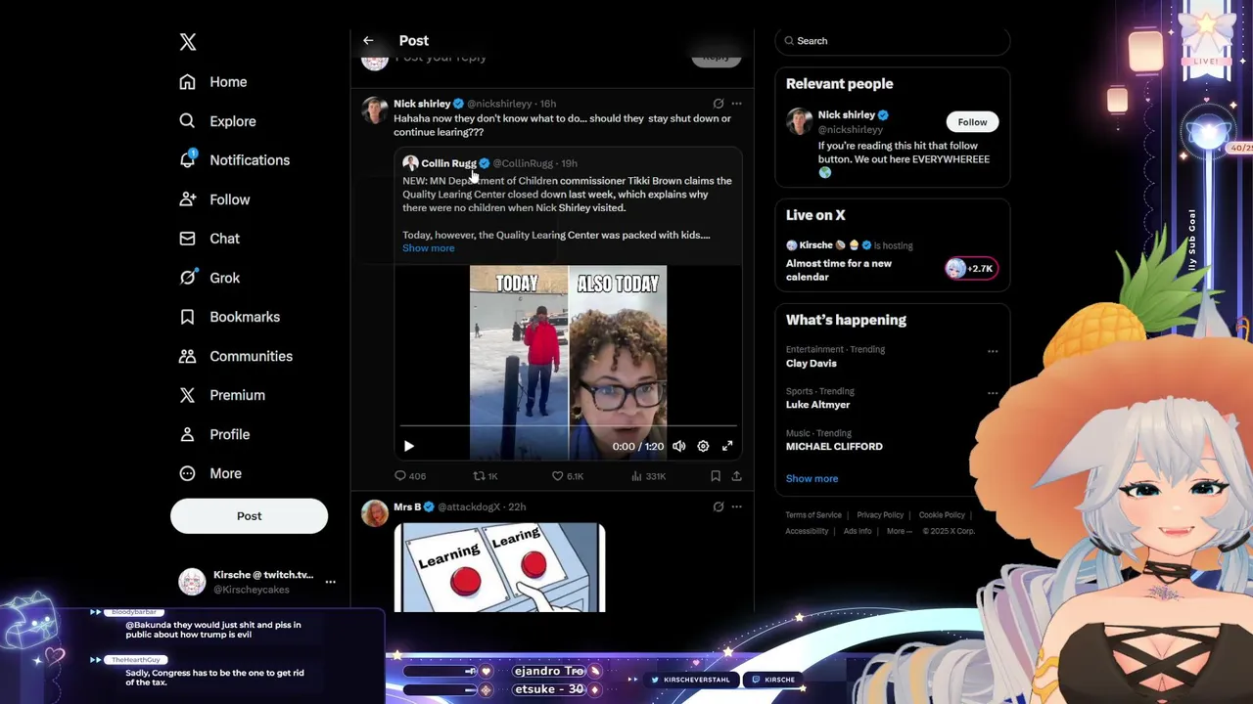
Task: Repost the post with 1K reposts
Action: (x=486, y=476)
